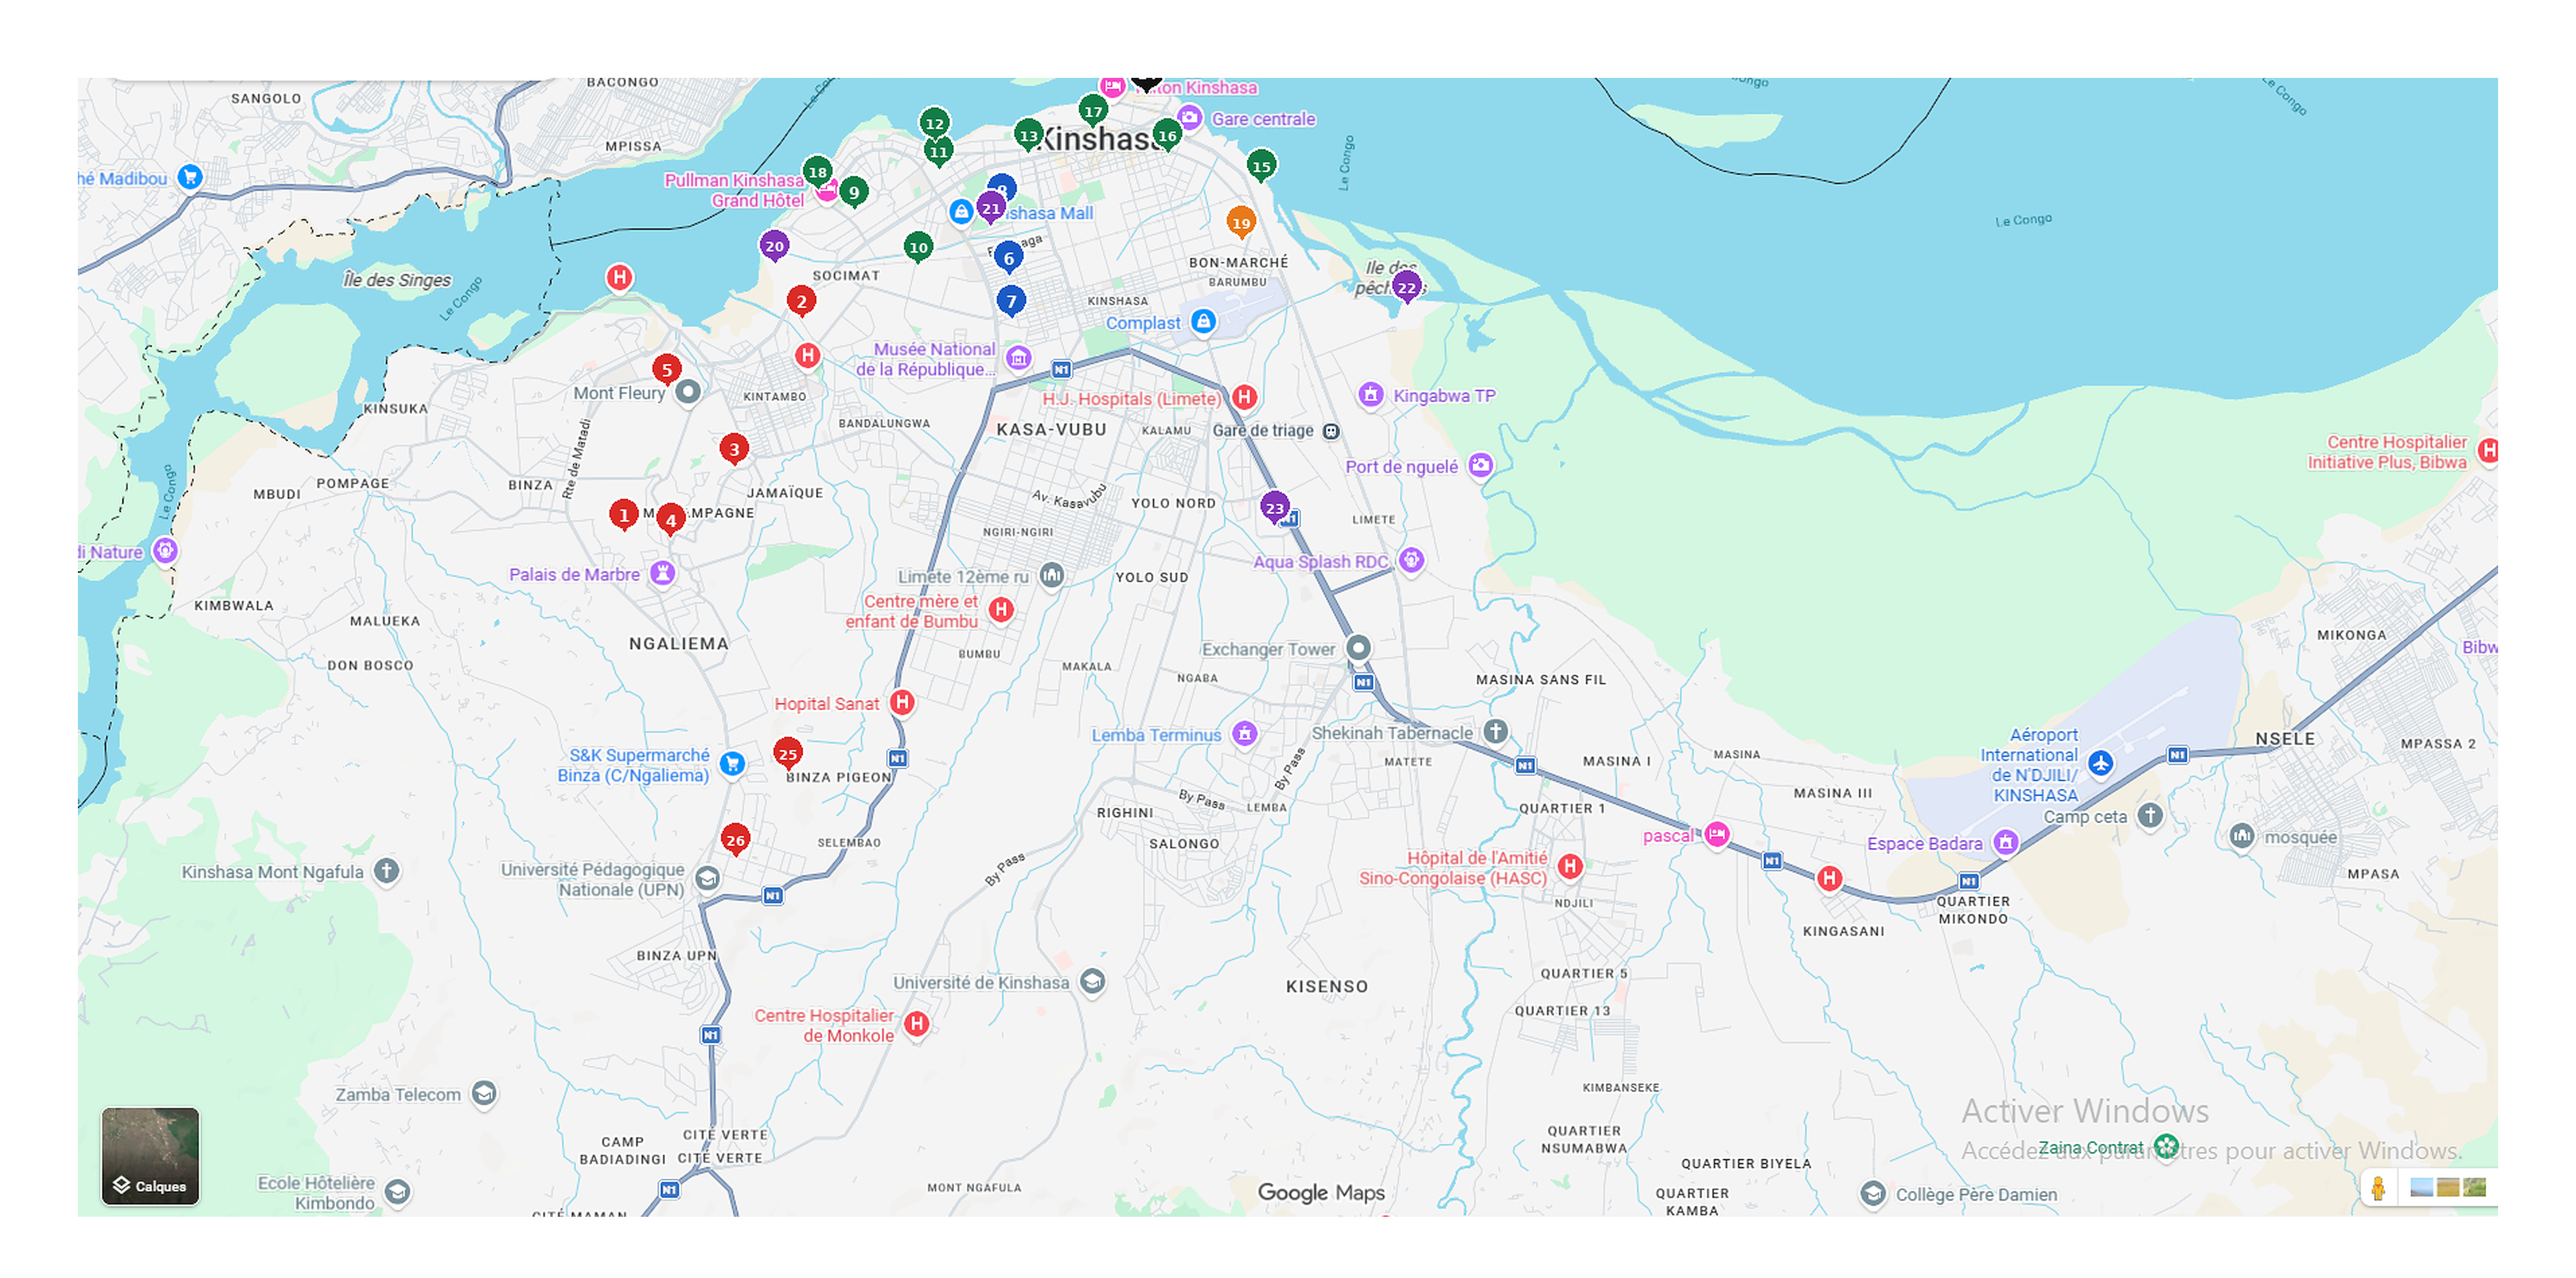Select green map marker number 12
2576x1278 pixels.
tap(934, 123)
